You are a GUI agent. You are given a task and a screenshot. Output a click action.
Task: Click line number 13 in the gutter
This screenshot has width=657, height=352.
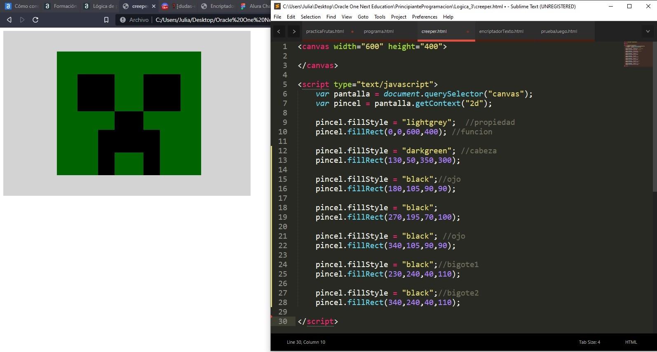pyautogui.click(x=282, y=160)
